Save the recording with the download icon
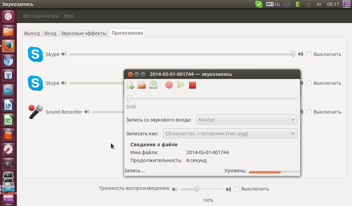The image size is (352, 206). pyautogui.click(x=153, y=85)
